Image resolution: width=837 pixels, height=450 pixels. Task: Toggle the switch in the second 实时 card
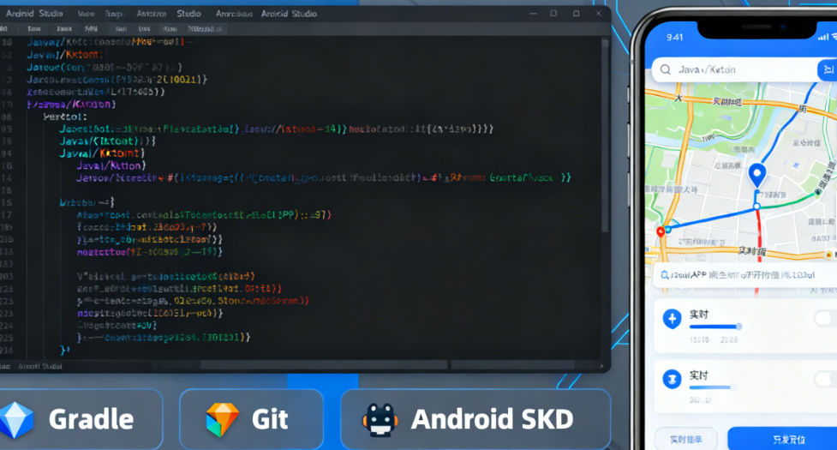[x=825, y=379]
